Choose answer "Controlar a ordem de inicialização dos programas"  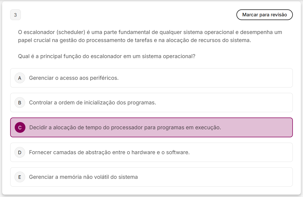92,103
